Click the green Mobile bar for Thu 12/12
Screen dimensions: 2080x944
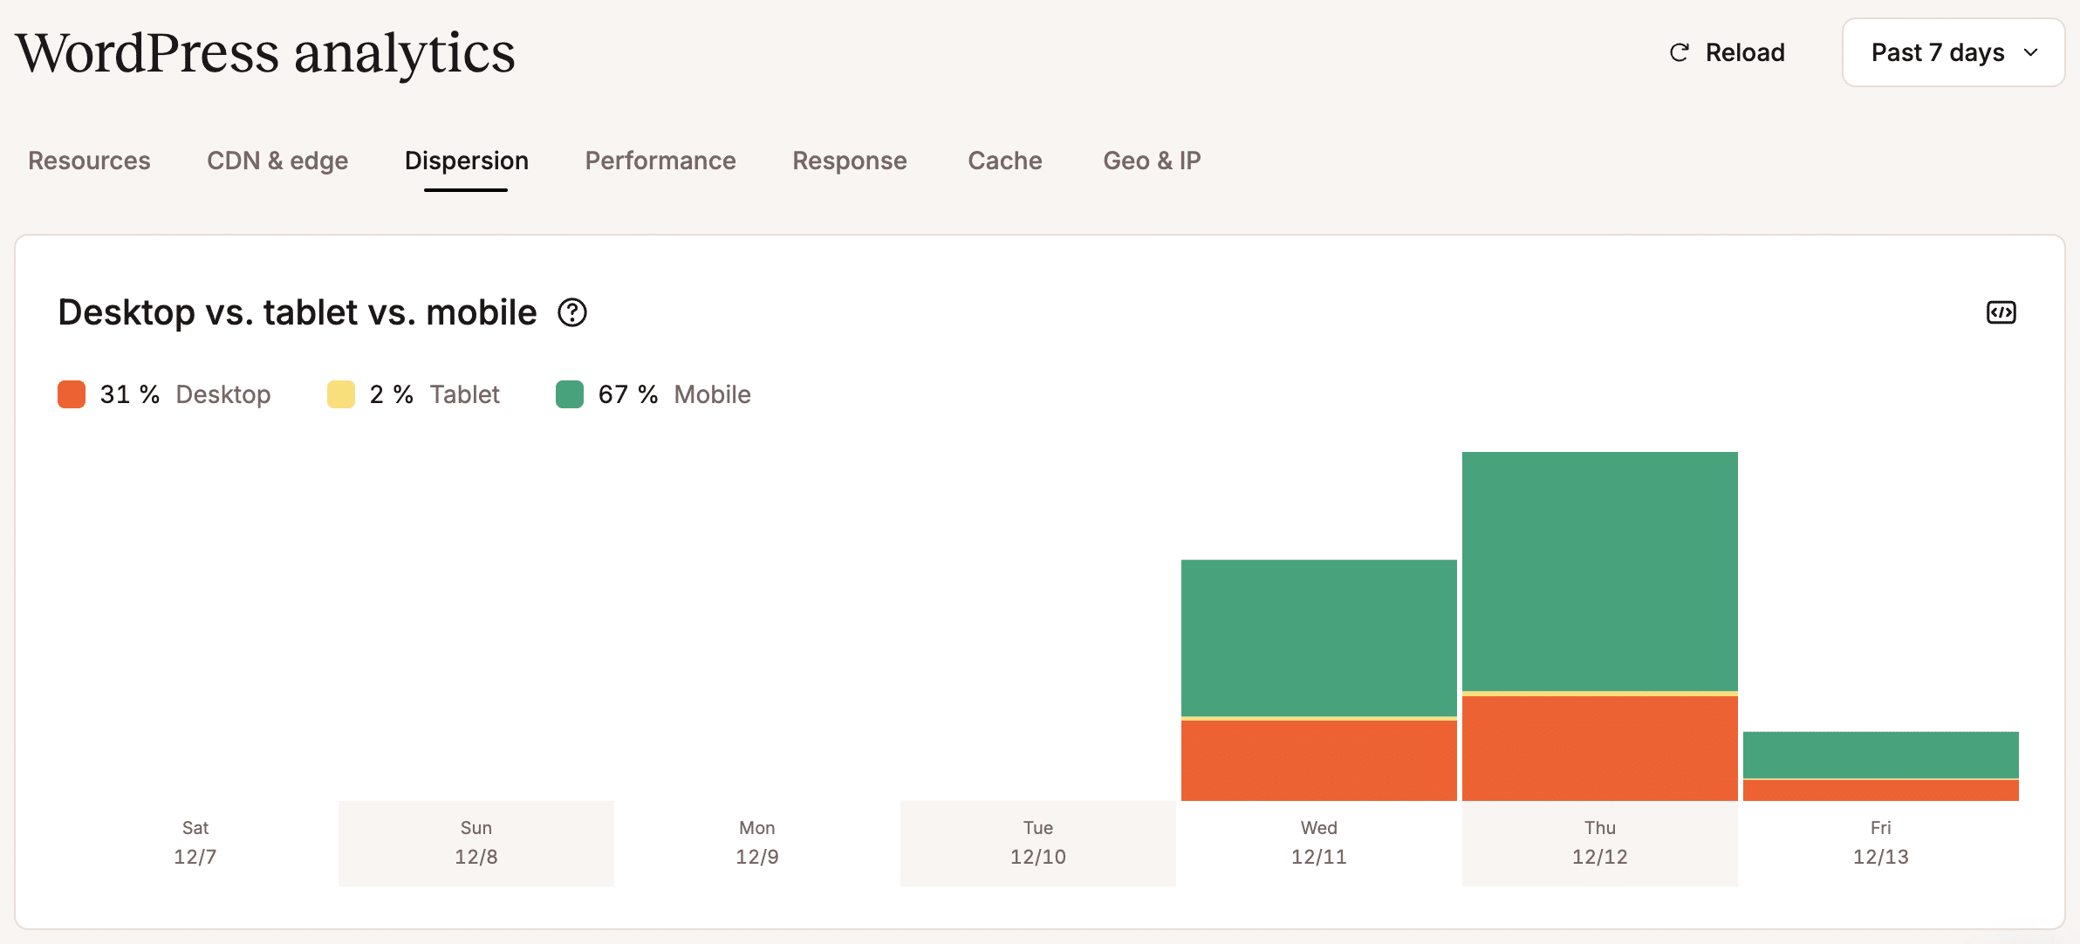click(x=1599, y=571)
